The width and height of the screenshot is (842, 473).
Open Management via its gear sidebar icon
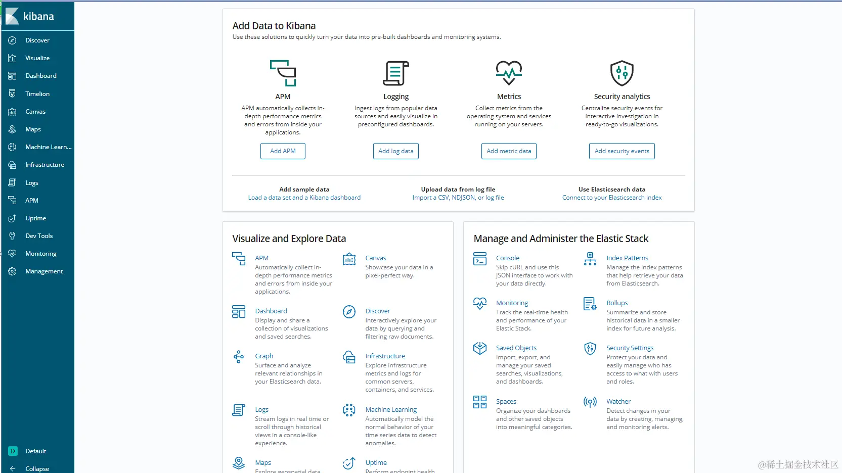(x=12, y=271)
